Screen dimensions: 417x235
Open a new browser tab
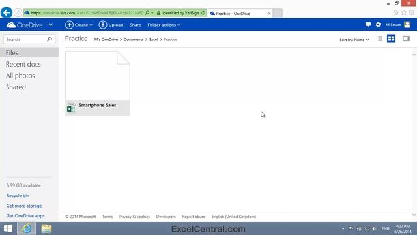click(278, 13)
